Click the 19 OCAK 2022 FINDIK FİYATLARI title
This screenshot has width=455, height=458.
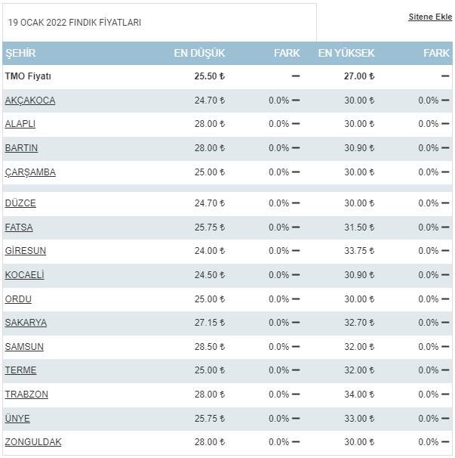point(75,23)
